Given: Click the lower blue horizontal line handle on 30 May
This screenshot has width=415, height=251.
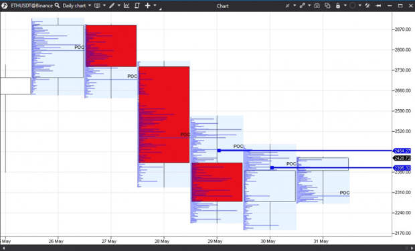Looking at the screenshot, I should 272,167.
